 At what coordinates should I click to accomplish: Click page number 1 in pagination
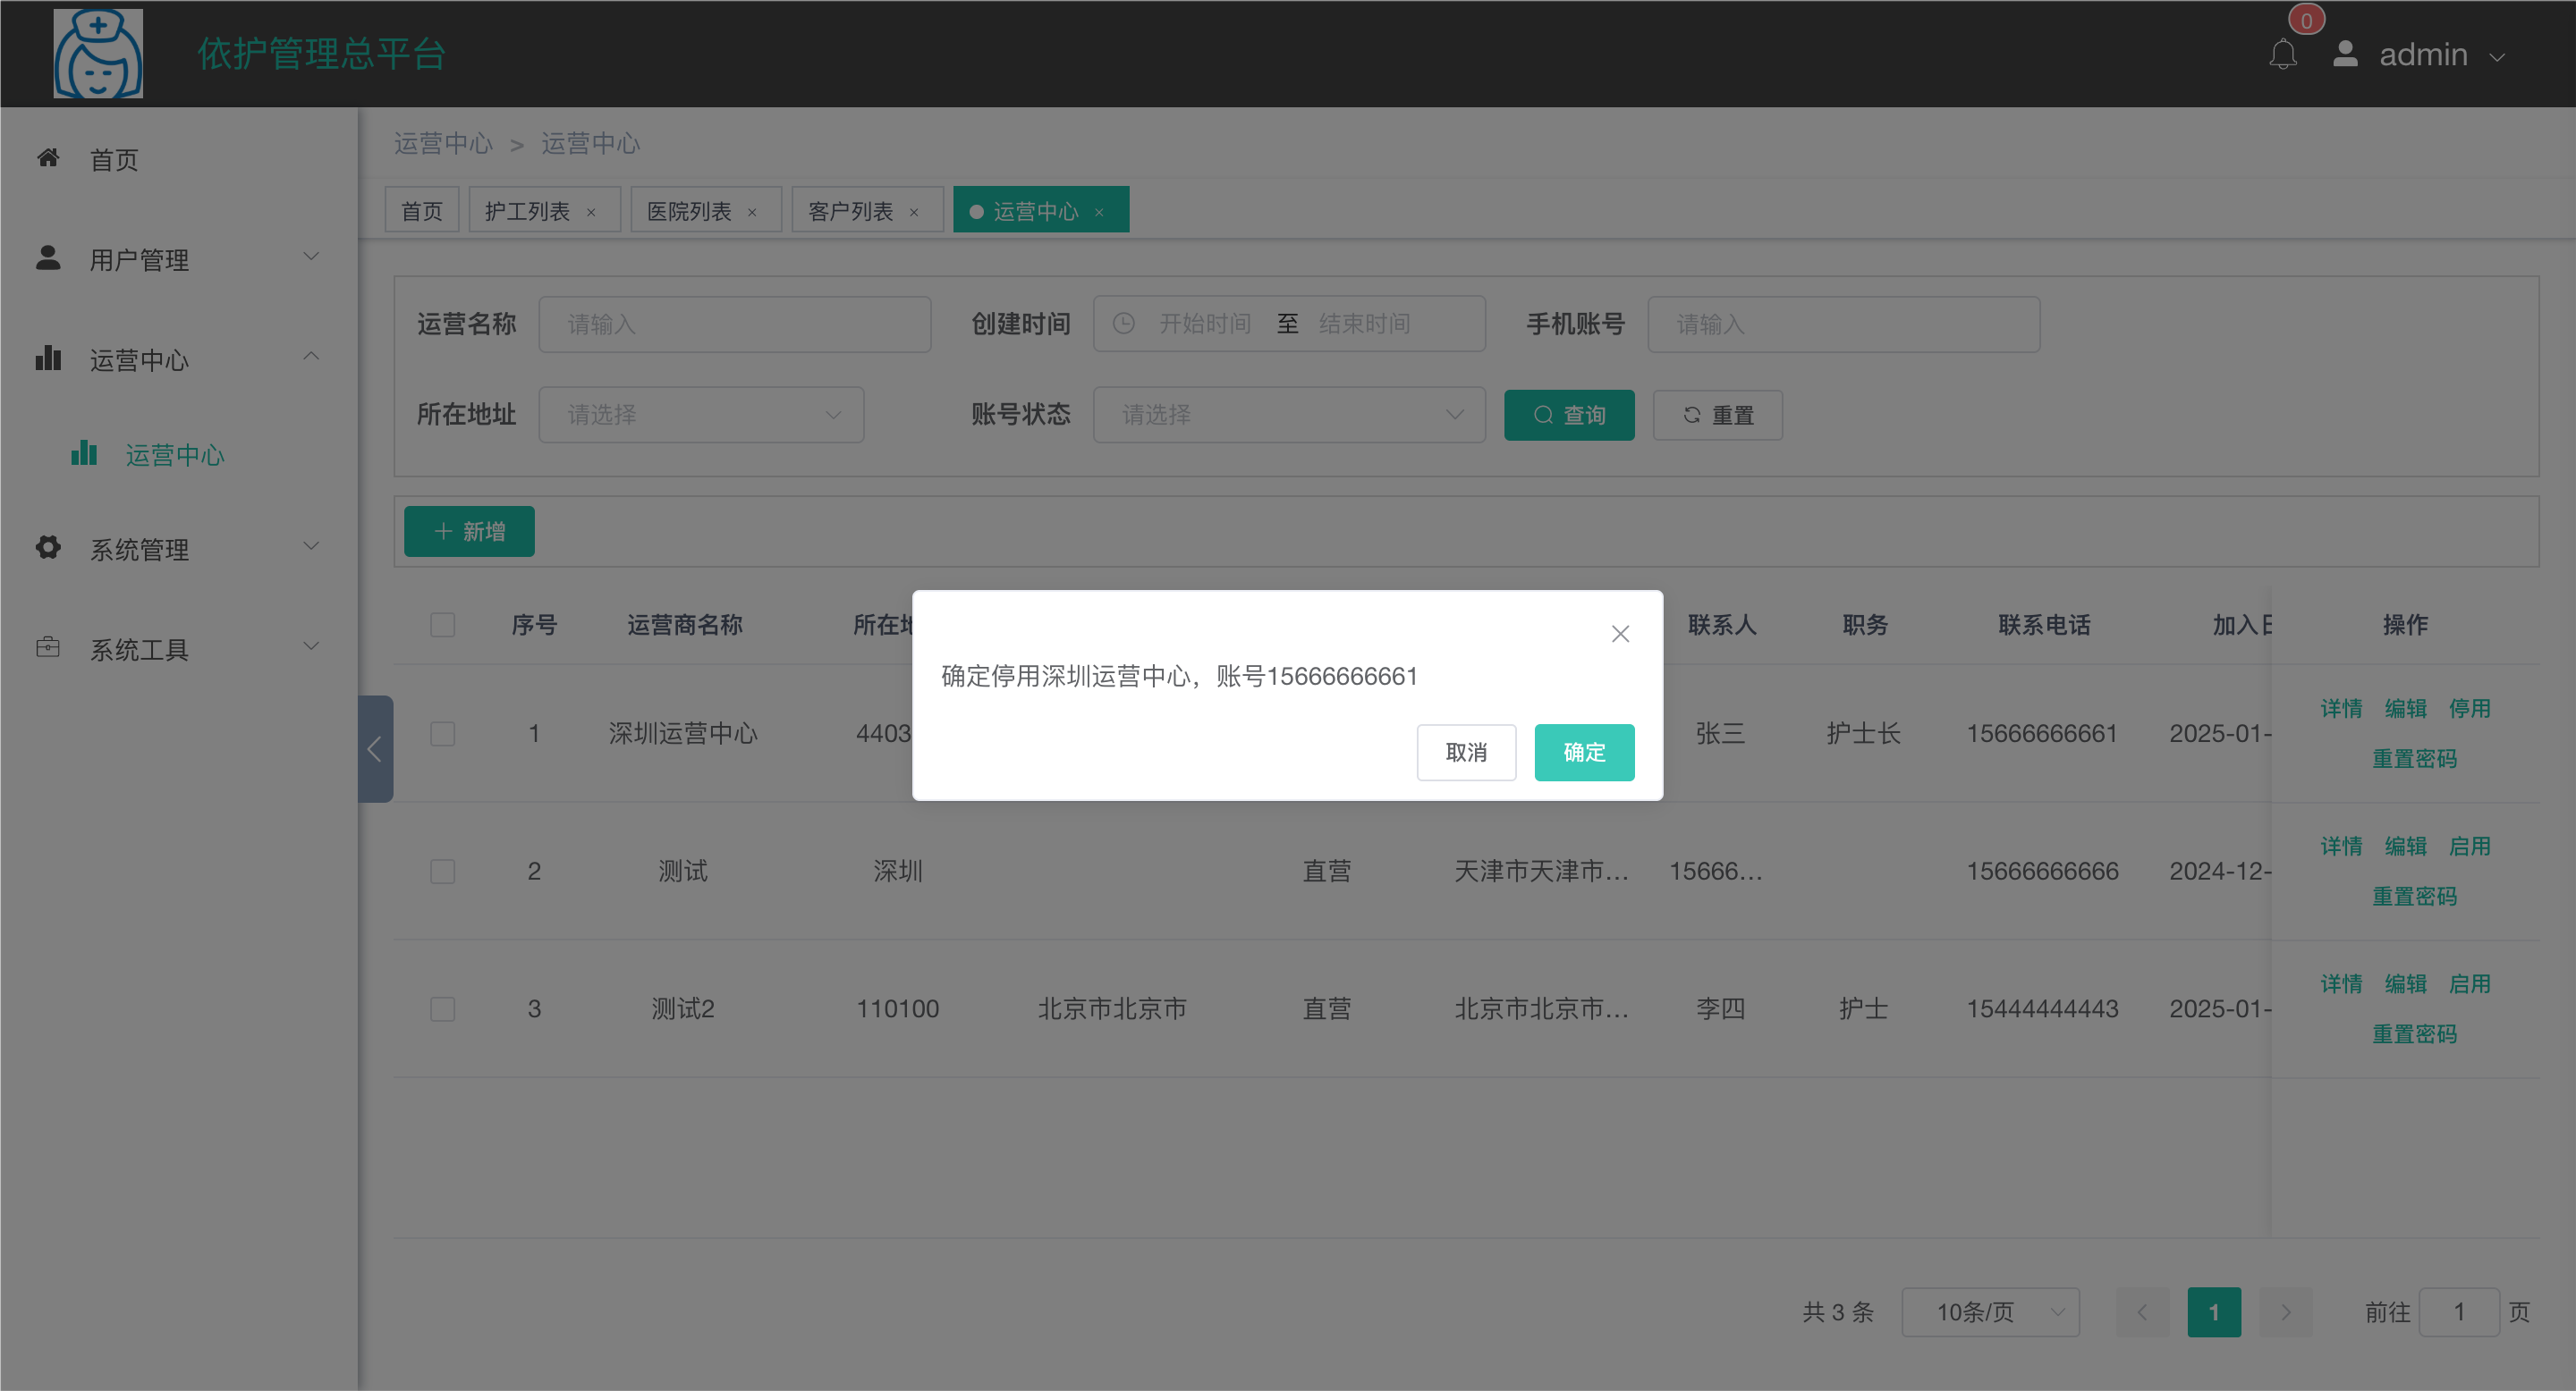(2214, 1312)
